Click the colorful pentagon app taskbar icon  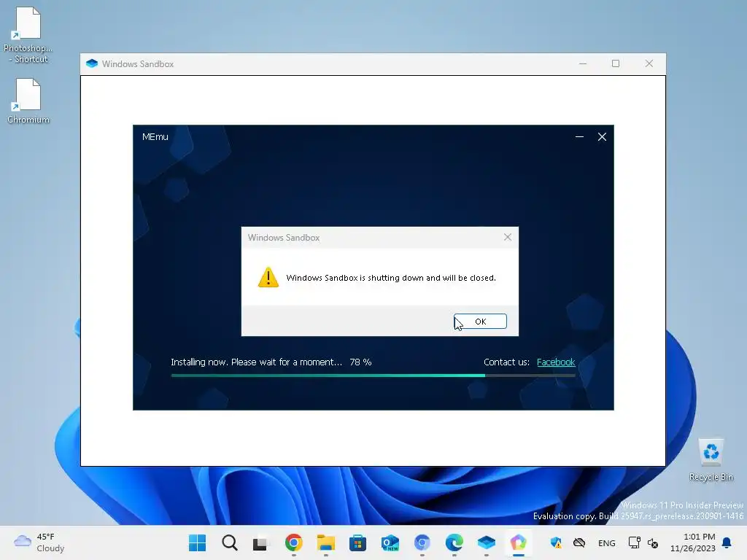(x=519, y=542)
